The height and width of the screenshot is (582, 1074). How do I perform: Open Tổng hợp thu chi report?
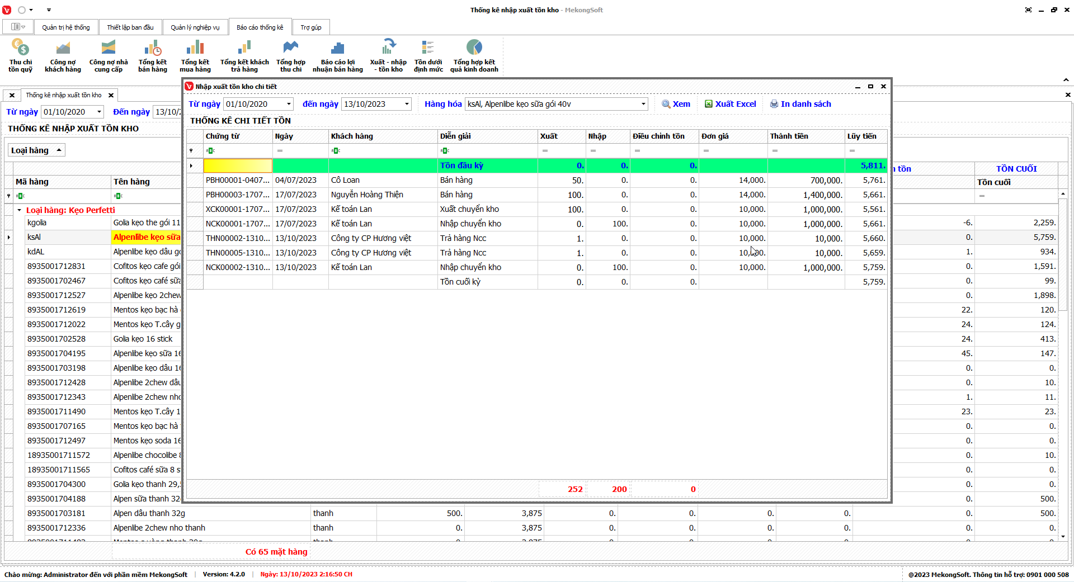291,55
